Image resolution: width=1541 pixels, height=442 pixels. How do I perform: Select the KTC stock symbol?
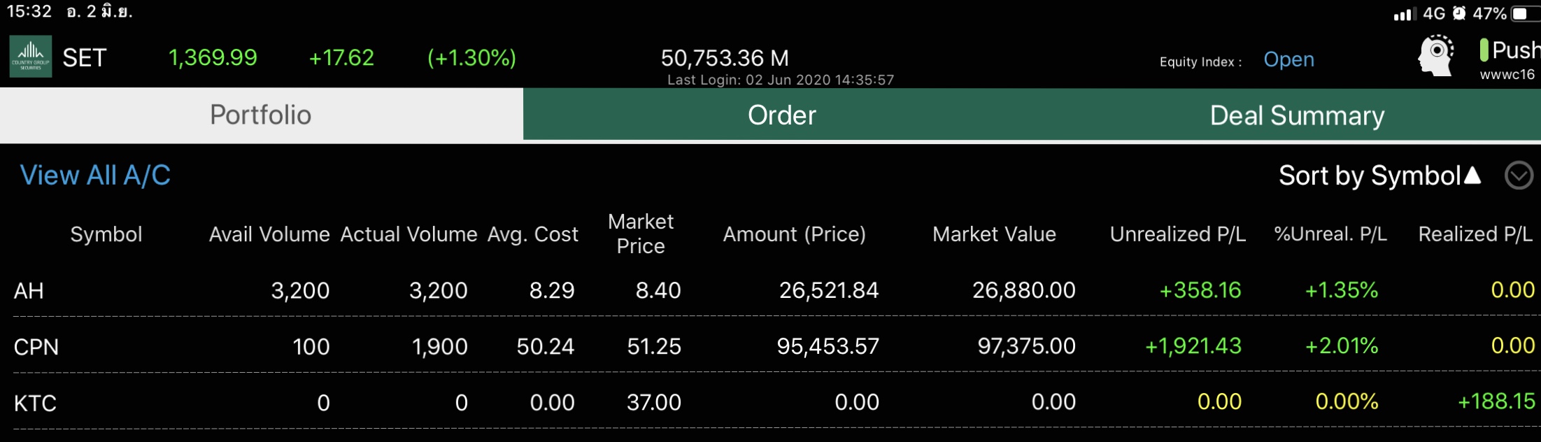[35, 403]
